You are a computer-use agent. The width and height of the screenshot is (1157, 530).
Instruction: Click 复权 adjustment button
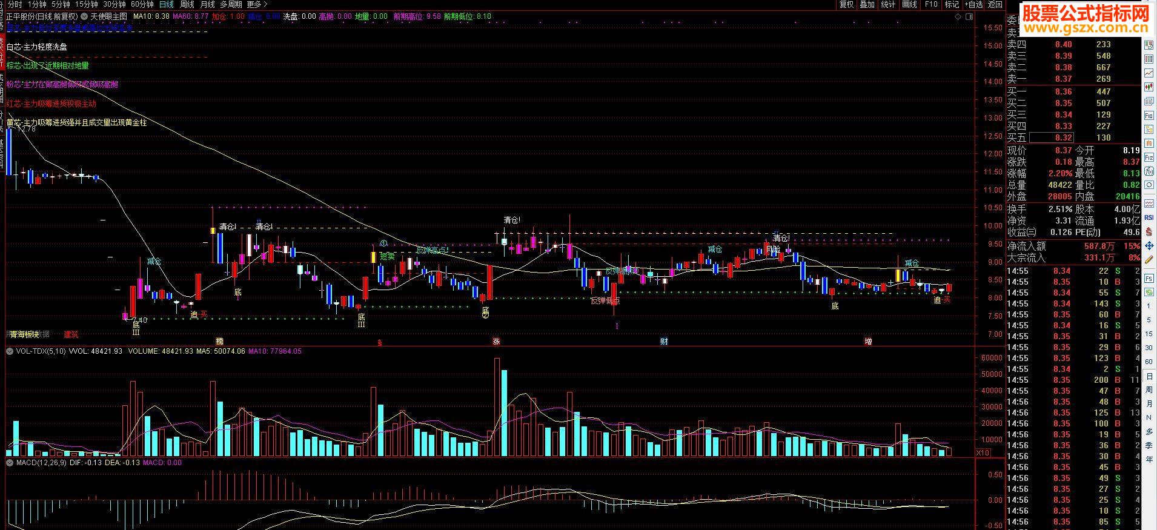coord(846,4)
